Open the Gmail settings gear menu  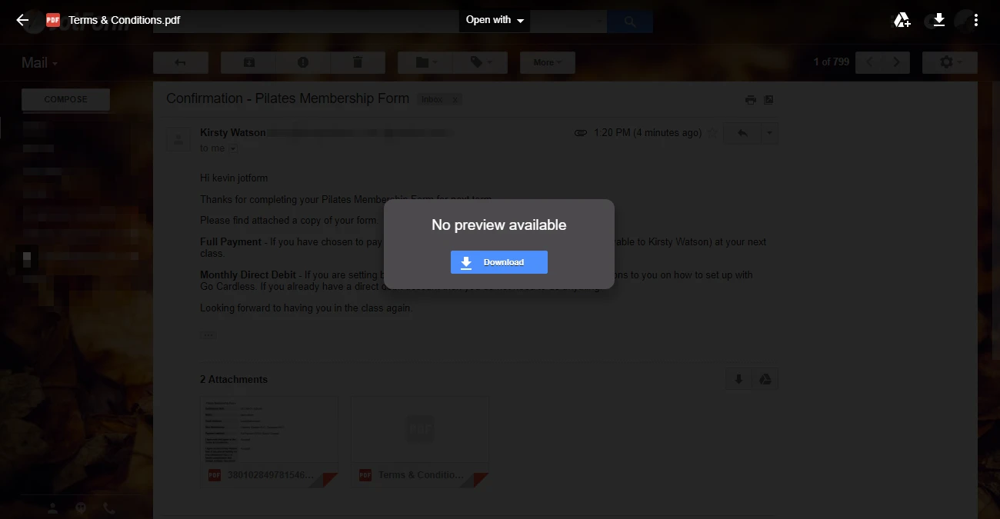tap(950, 62)
